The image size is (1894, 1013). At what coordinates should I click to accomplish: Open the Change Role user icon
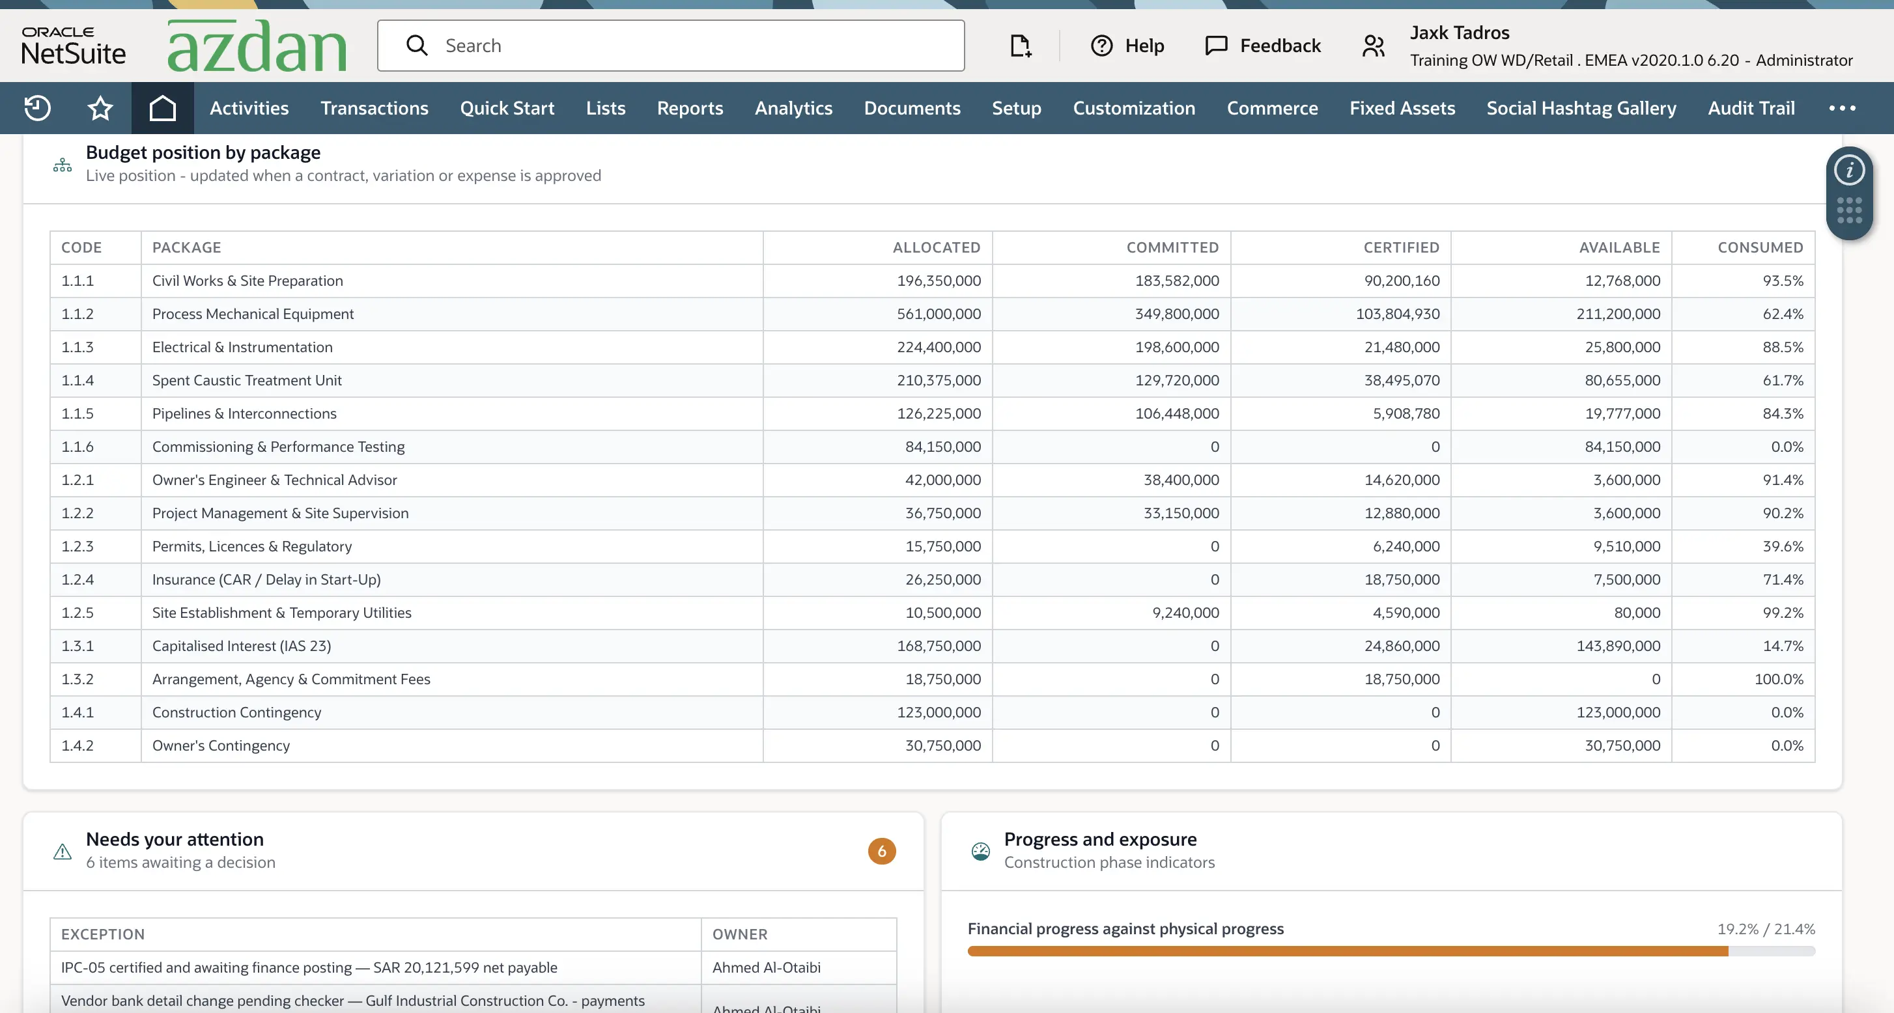point(1374,46)
